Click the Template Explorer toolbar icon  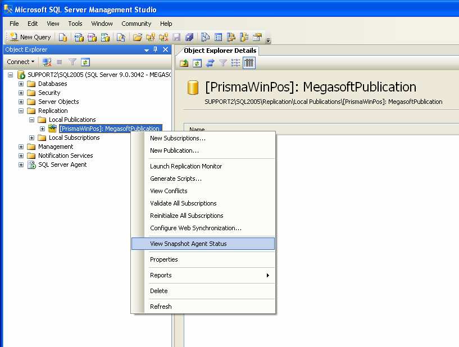[244, 37]
